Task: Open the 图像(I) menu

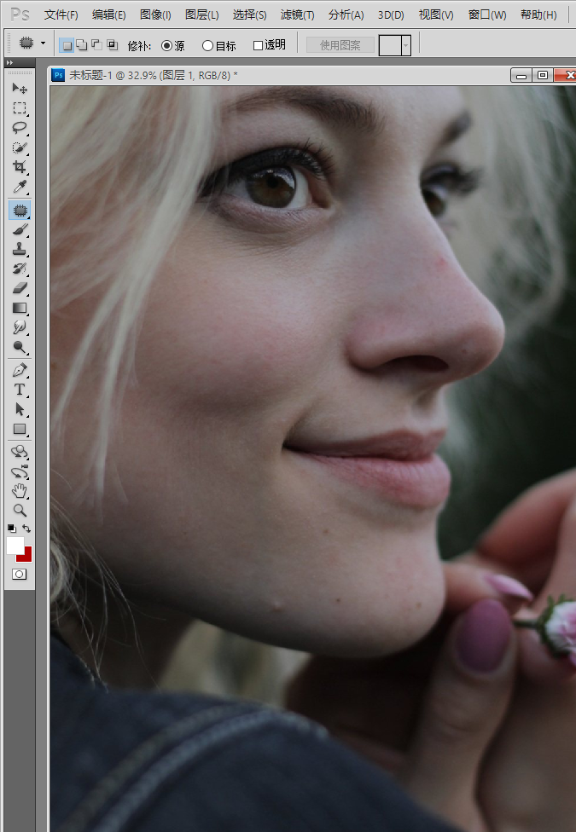Action: pos(155,14)
